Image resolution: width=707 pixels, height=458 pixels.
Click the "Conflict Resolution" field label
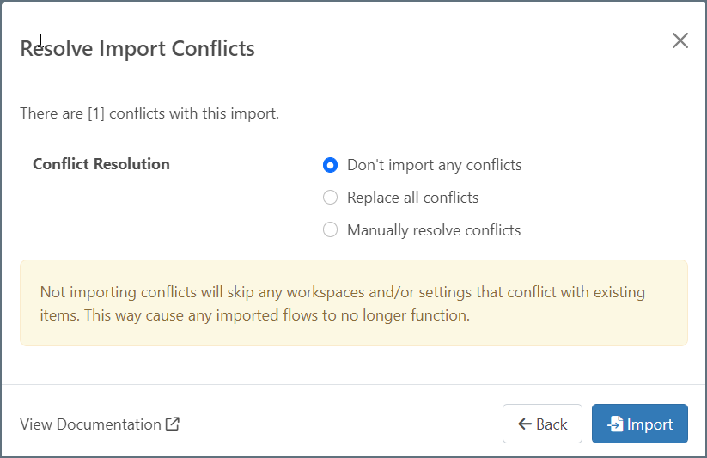101,164
